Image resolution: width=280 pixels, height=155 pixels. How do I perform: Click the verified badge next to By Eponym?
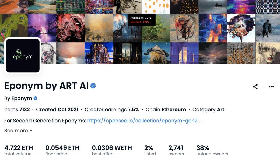point(35,98)
